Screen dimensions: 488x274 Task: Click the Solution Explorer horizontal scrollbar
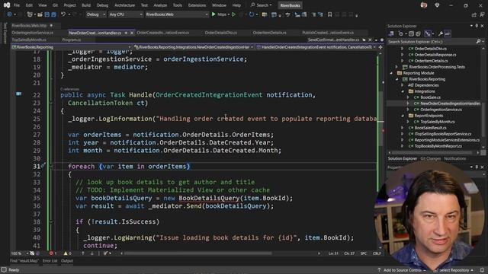point(434,152)
